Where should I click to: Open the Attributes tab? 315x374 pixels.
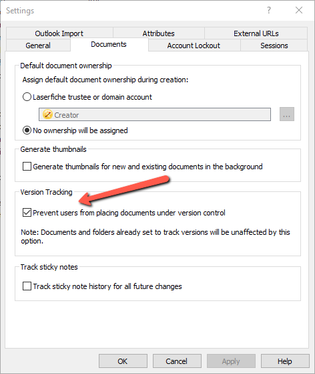tap(158, 33)
